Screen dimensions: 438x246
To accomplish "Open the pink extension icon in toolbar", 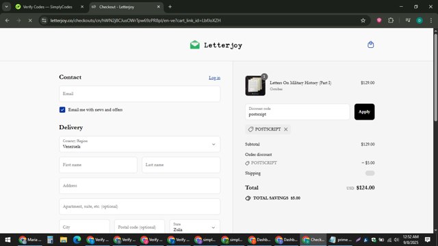I will (x=378, y=20).
